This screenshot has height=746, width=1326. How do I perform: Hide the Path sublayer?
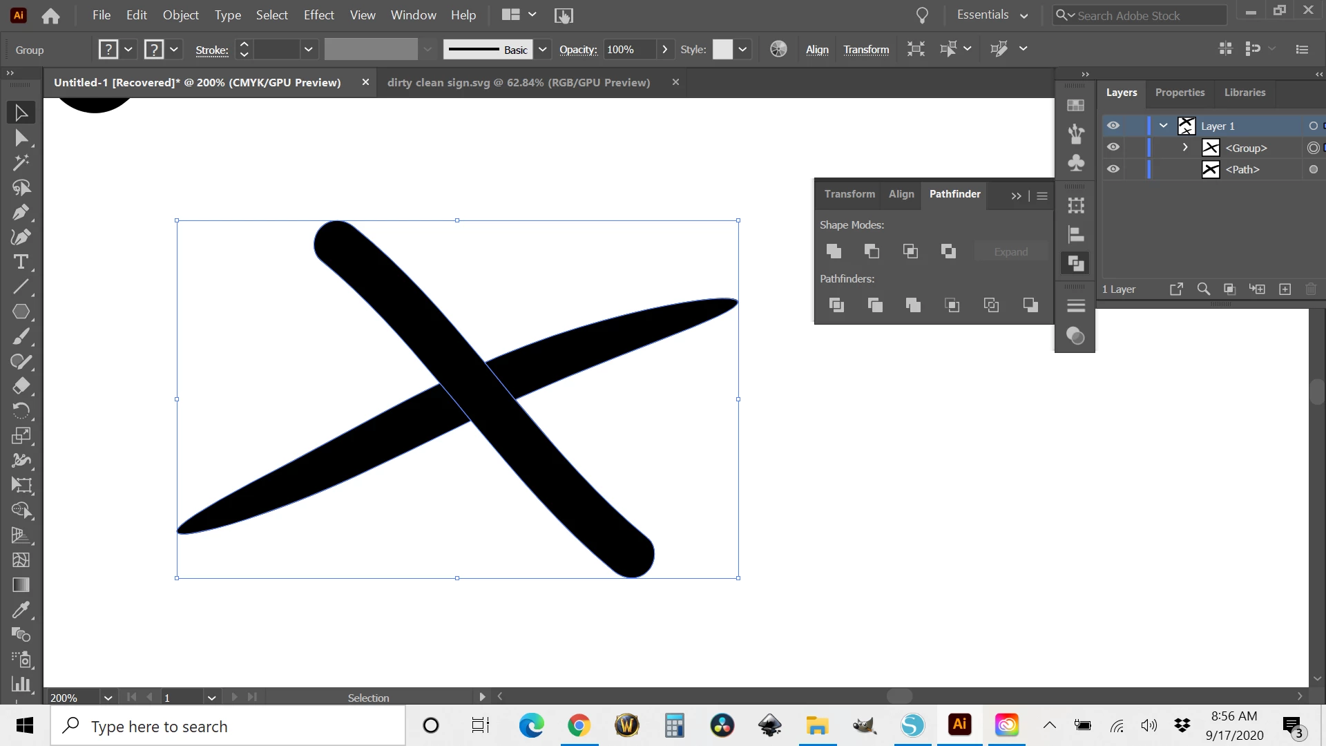(x=1113, y=169)
